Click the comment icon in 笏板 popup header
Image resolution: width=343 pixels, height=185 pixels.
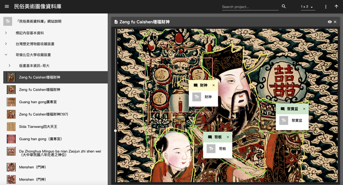click(x=210, y=137)
